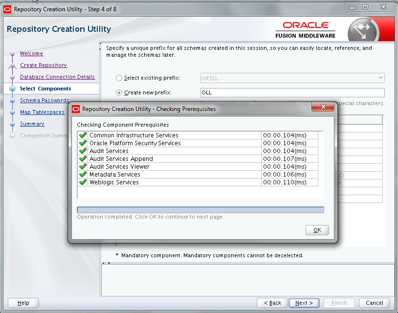Choose the Select existing prefix radio button
The image size is (398, 313).
(x=119, y=78)
